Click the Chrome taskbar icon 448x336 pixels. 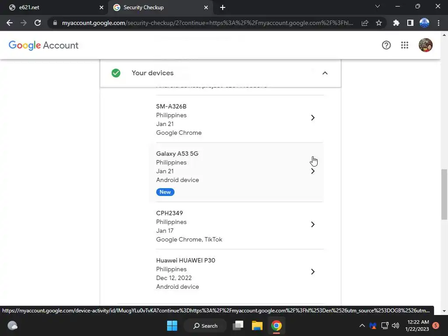pos(276,325)
